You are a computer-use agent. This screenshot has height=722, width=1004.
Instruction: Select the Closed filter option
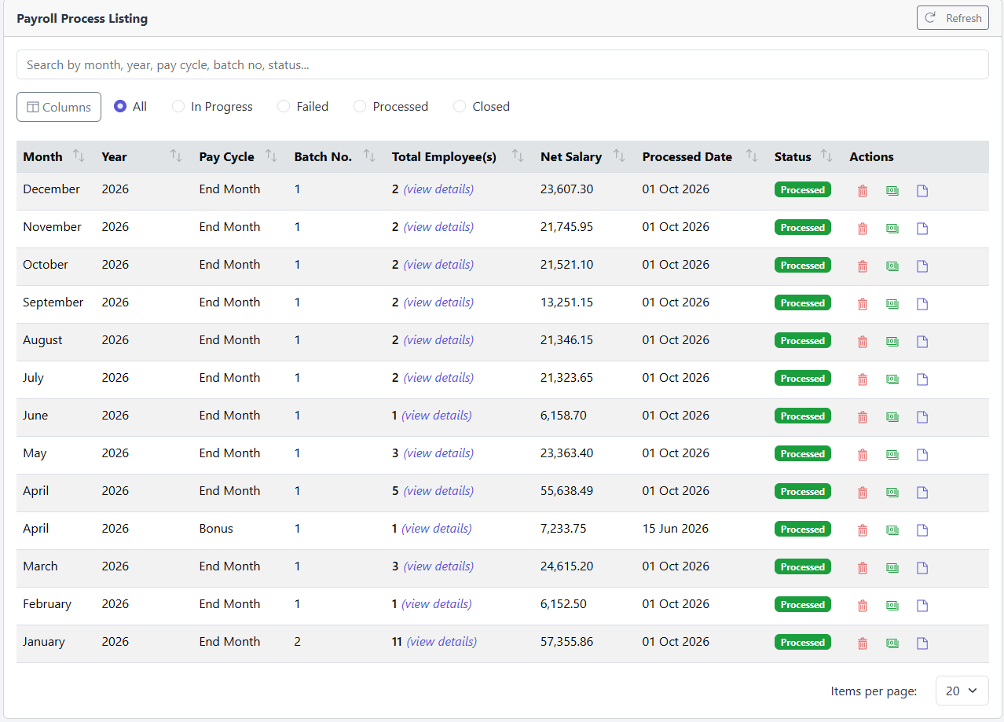(460, 106)
